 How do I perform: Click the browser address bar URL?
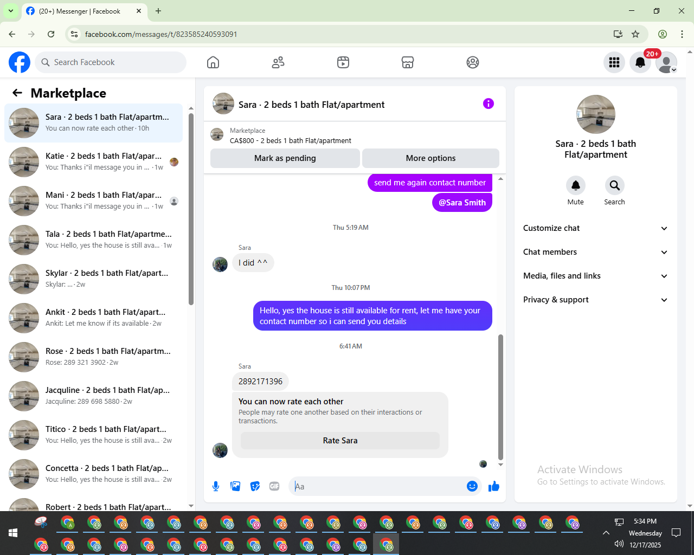[161, 34]
